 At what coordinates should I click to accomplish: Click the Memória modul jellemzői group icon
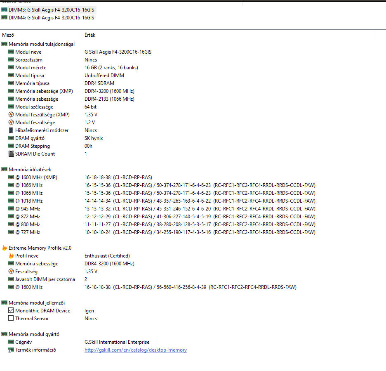point(4,302)
